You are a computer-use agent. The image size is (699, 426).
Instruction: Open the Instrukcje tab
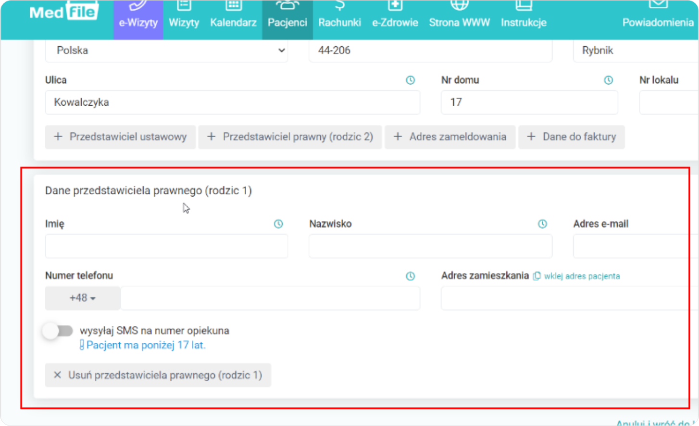click(x=524, y=19)
